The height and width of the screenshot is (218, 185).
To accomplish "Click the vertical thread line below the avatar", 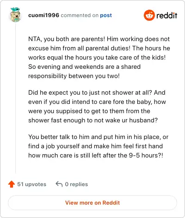I will click(15, 98).
